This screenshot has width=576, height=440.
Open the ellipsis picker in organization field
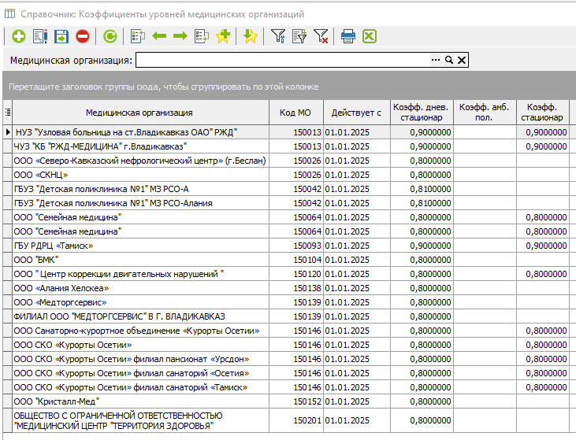click(x=436, y=61)
